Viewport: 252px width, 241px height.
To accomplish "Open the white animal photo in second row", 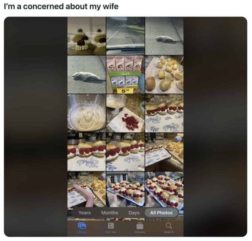I will click(87, 75).
